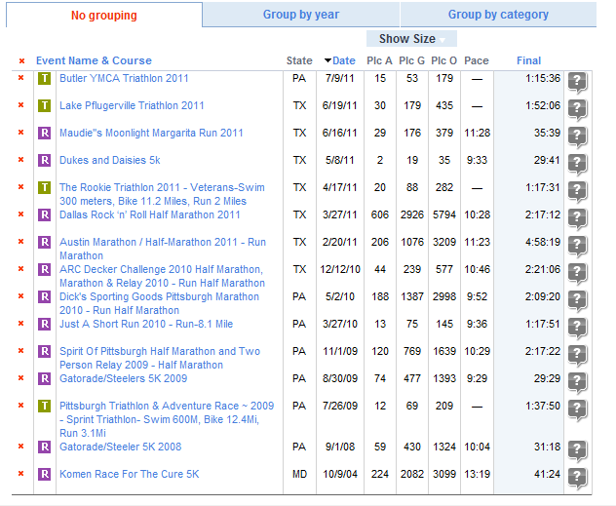
Task: Switch to the Group by year tab
Action: point(301,15)
